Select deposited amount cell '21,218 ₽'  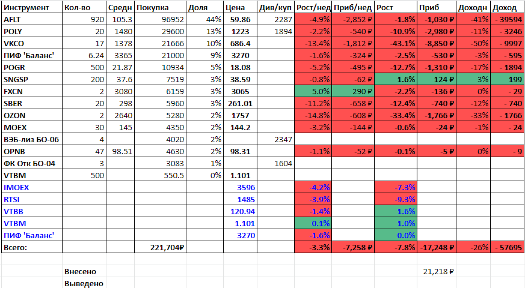click(x=436, y=272)
